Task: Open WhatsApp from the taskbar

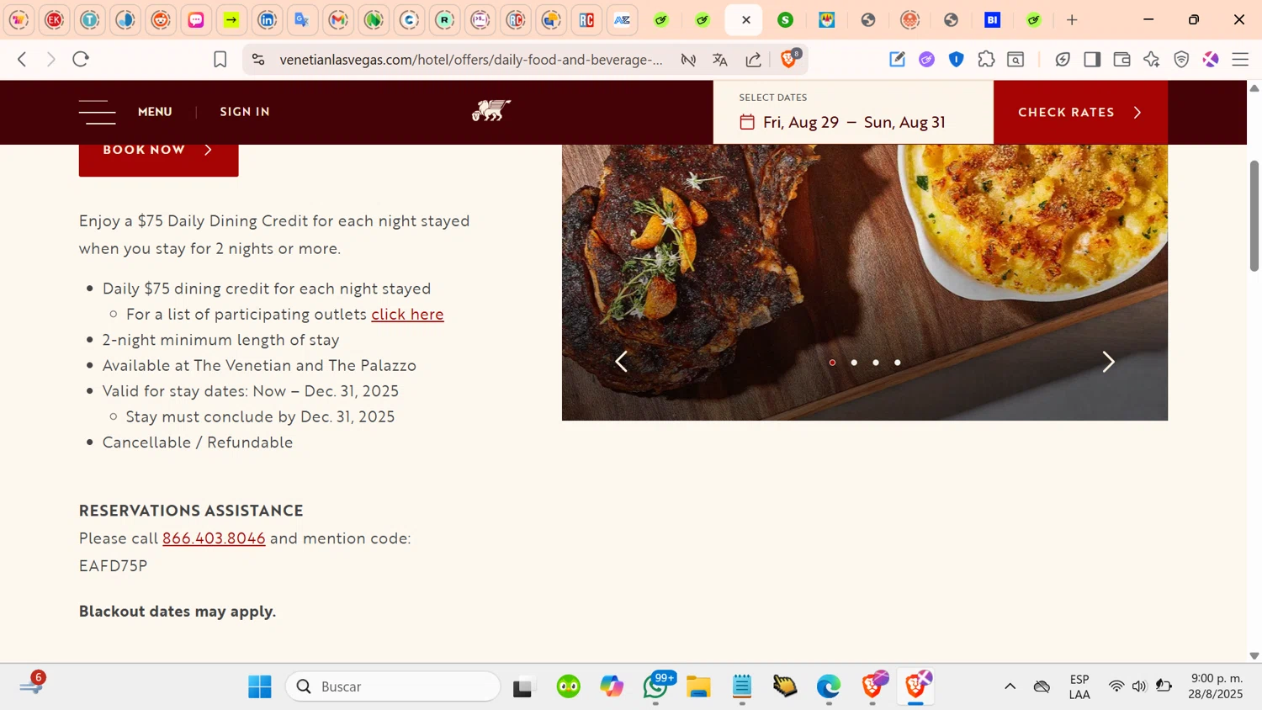Action: (x=656, y=687)
